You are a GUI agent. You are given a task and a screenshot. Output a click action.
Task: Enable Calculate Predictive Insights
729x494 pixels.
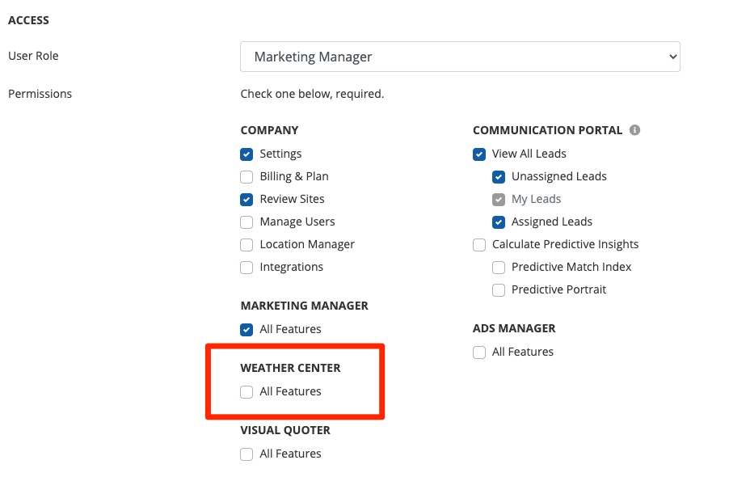click(479, 244)
